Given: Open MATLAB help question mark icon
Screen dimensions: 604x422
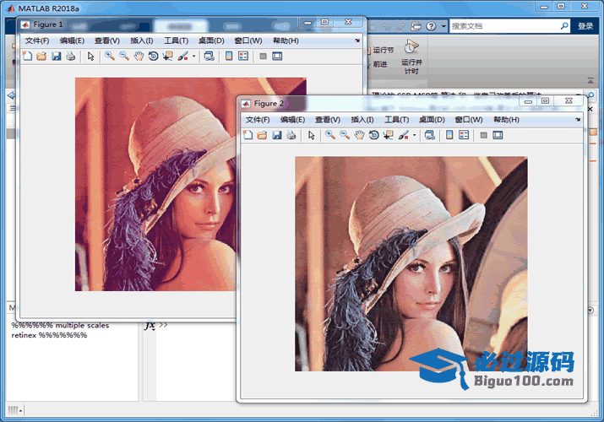Looking at the screenshot, I should [431, 26].
